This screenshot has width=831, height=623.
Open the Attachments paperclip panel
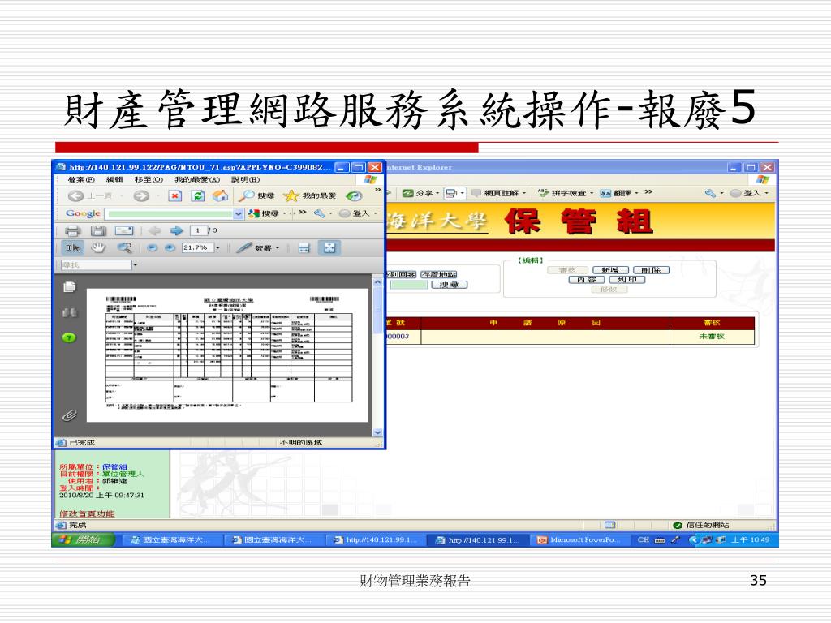[x=70, y=415]
